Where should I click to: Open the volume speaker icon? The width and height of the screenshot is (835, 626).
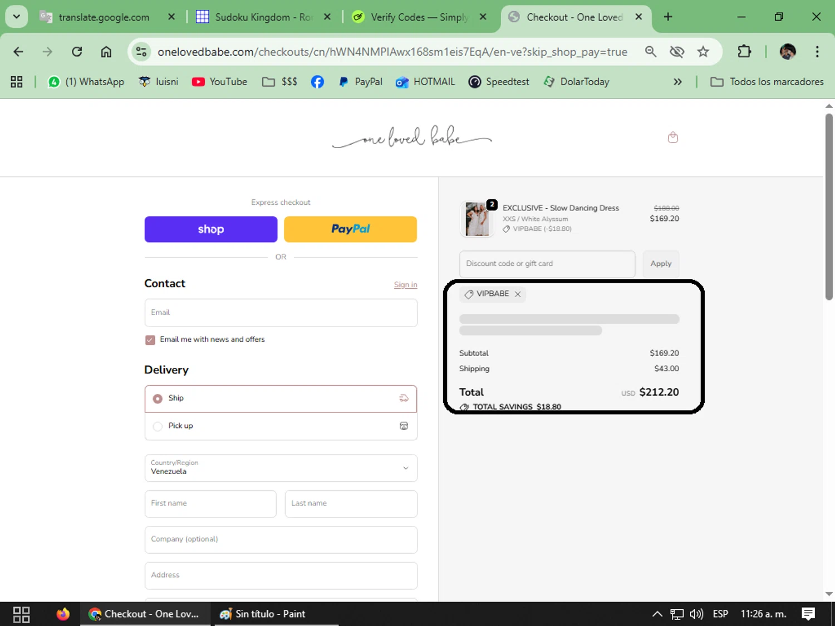click(696, 614)
